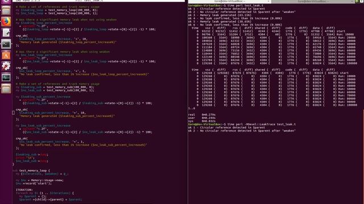Click the editor cursor box beside '$leaking_sub_percent_increase'
This screenshot has width=364, height=204.
[13, 113]
